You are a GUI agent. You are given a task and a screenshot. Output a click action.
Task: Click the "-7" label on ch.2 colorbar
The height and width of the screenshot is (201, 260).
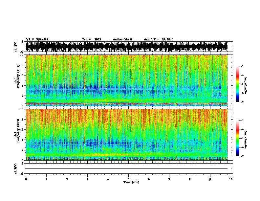pyautogui.click(x=242, y=156)
